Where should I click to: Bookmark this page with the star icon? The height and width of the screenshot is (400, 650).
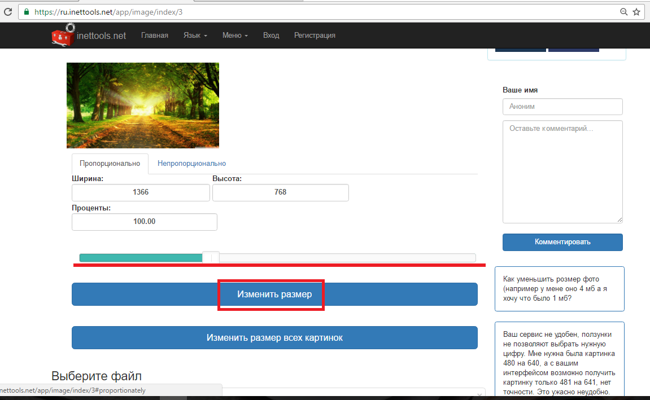coord(636,11)
